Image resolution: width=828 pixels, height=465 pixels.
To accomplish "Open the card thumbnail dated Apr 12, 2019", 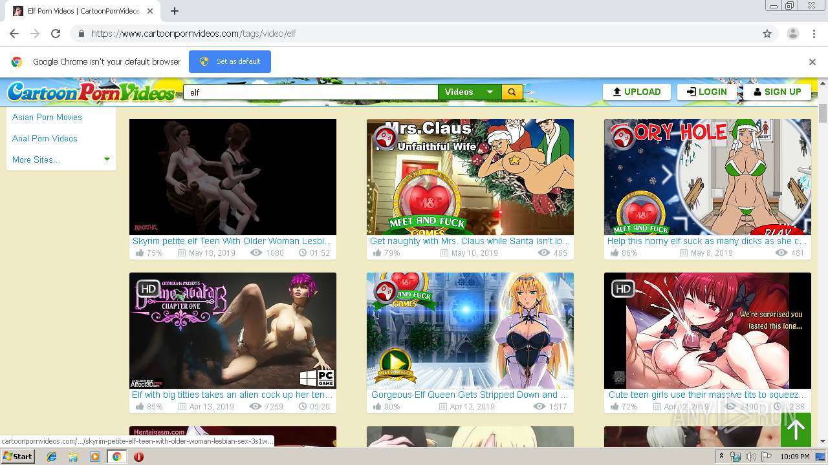I will (470, 331).
